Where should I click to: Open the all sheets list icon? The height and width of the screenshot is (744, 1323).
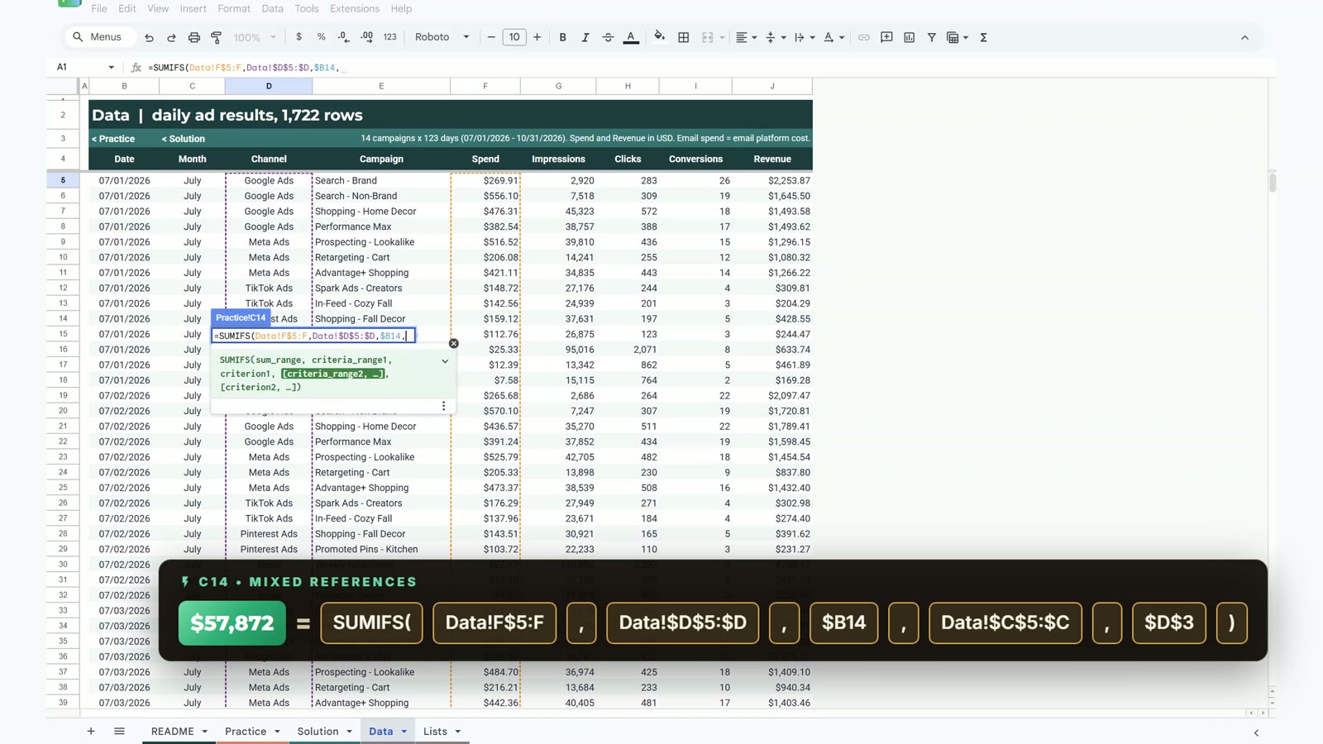(119, 731)
